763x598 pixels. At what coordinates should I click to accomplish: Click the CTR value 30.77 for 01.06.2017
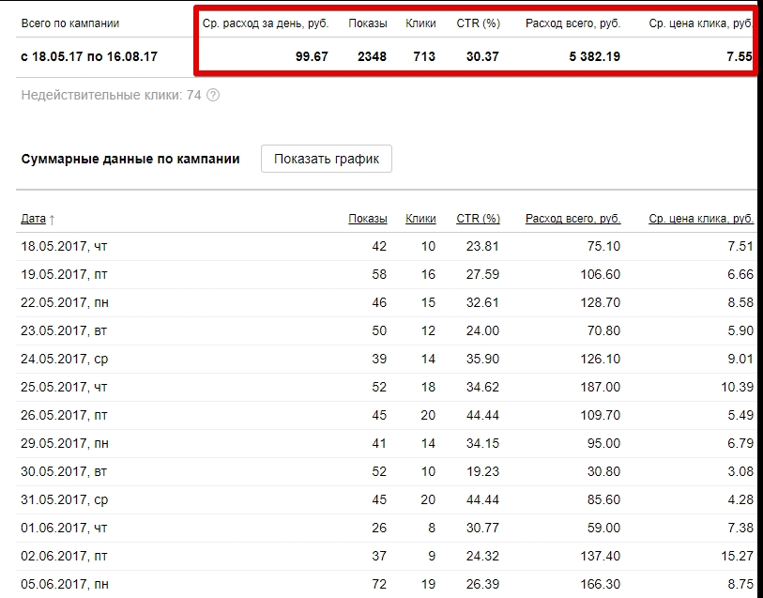click(482, 529)
